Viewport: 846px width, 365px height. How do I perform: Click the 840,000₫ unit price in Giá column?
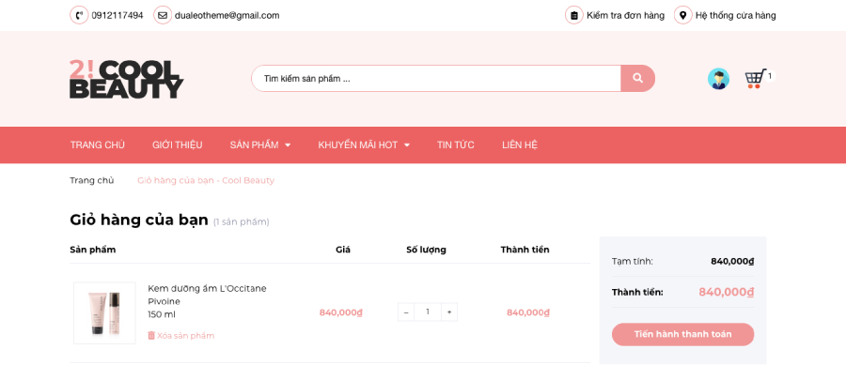click(x=341, y=312)
